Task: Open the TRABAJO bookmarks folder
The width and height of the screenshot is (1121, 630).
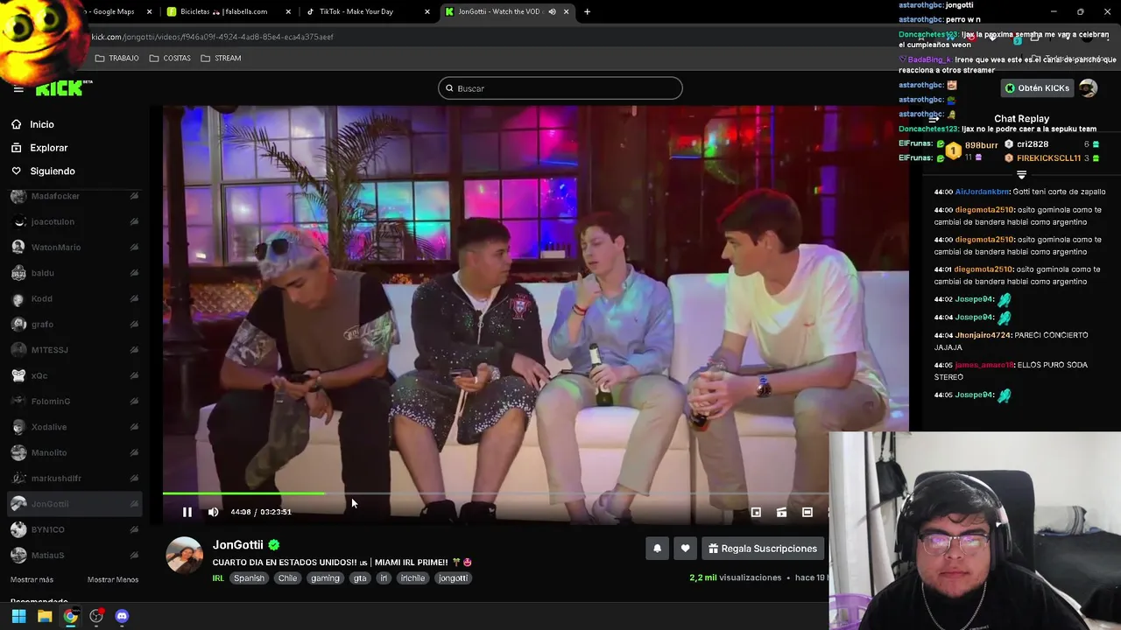Action: pos(116,58)
